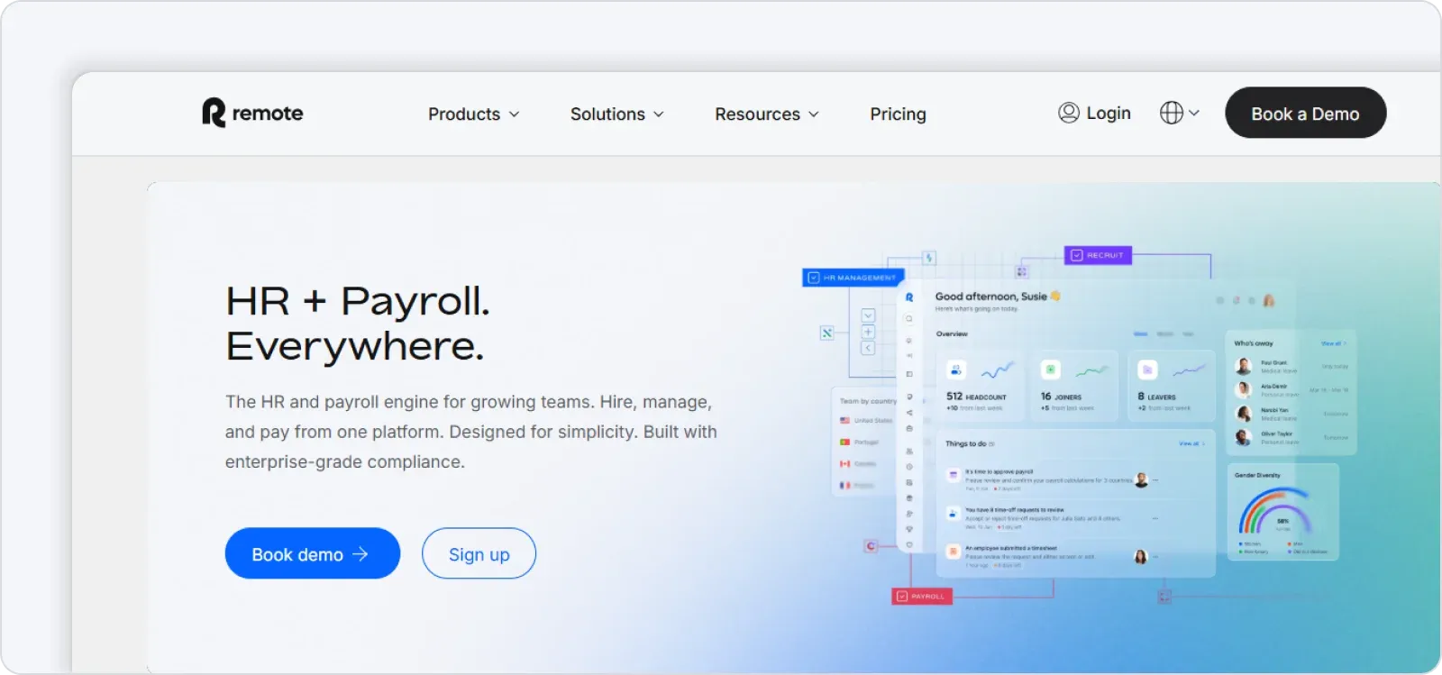The width and height of the screenshot is (1442, 675).
Task: Expand the Solutions dropdown menu
Action: 616,114
